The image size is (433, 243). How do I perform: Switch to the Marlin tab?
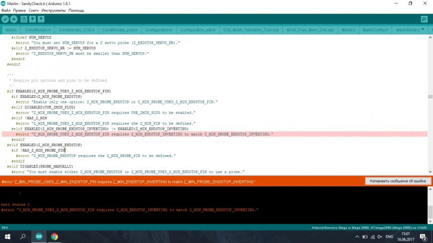click(11, 30)
